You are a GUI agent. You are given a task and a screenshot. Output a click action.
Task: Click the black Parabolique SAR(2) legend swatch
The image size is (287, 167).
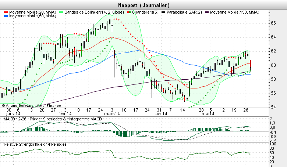click(x=163, y=12)
